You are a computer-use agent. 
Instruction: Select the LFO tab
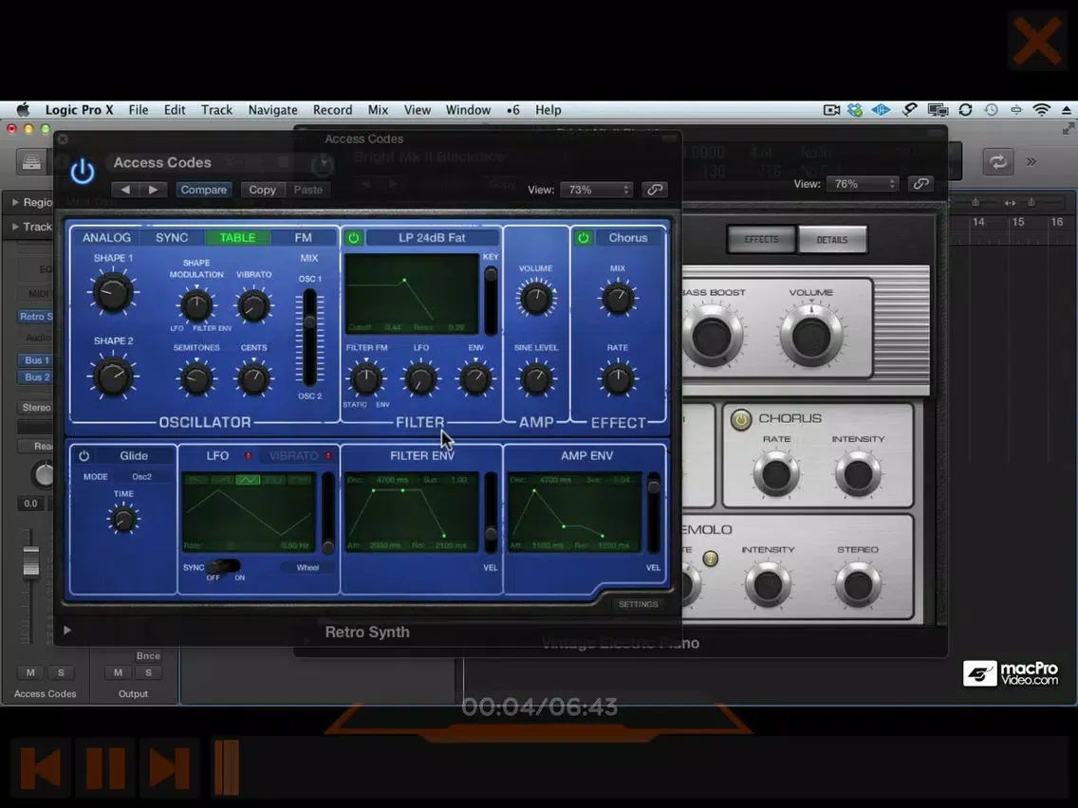[x=217, y=455]
